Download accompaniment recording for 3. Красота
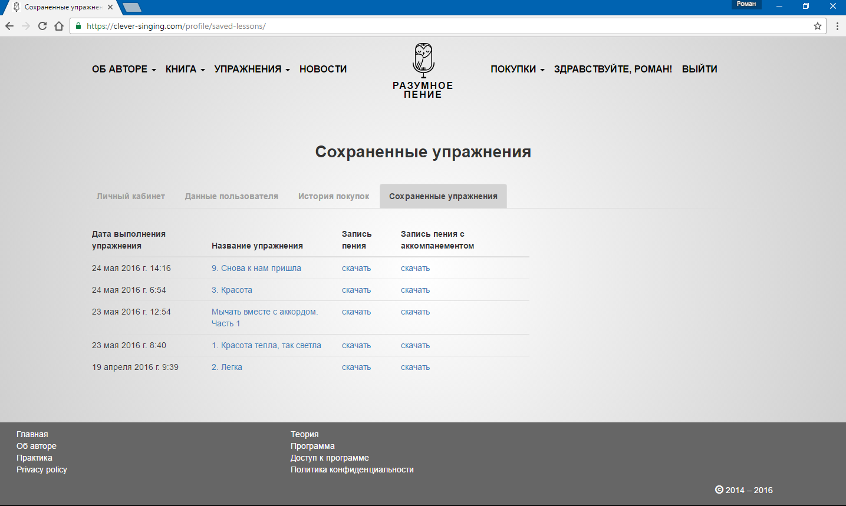This screenshot has height=506, width=846. 416,290
